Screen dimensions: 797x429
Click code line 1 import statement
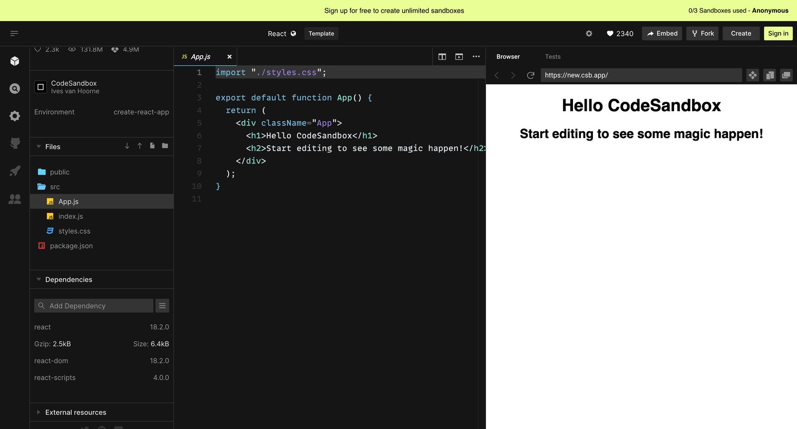[x=271, y=72]
